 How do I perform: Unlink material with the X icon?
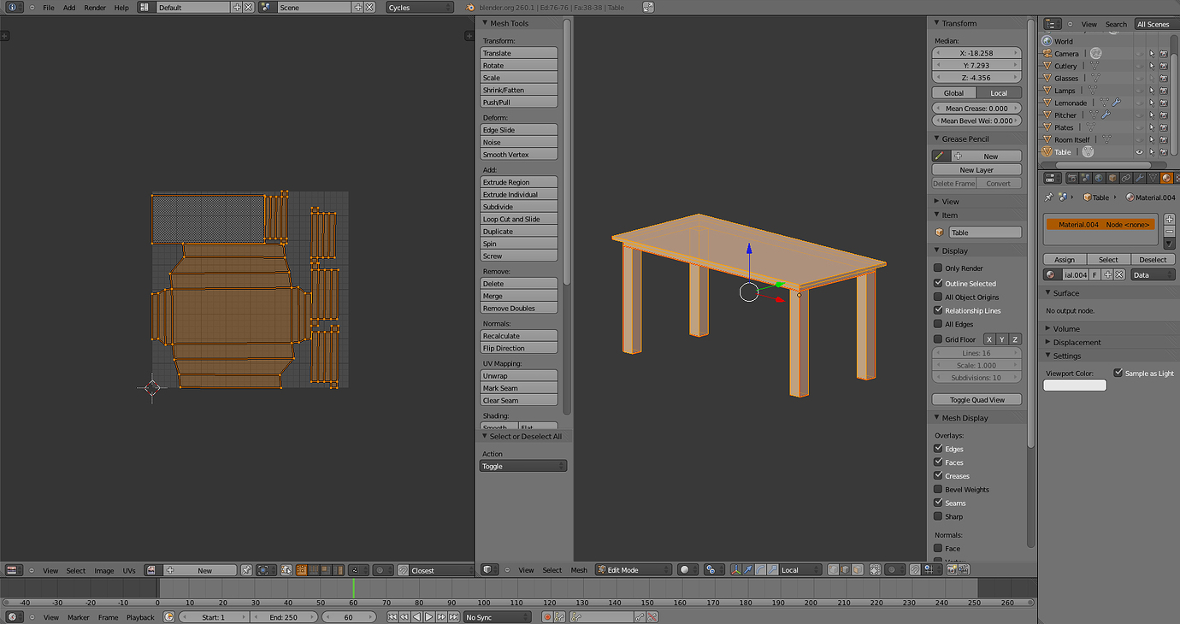tap(1119, 274)
